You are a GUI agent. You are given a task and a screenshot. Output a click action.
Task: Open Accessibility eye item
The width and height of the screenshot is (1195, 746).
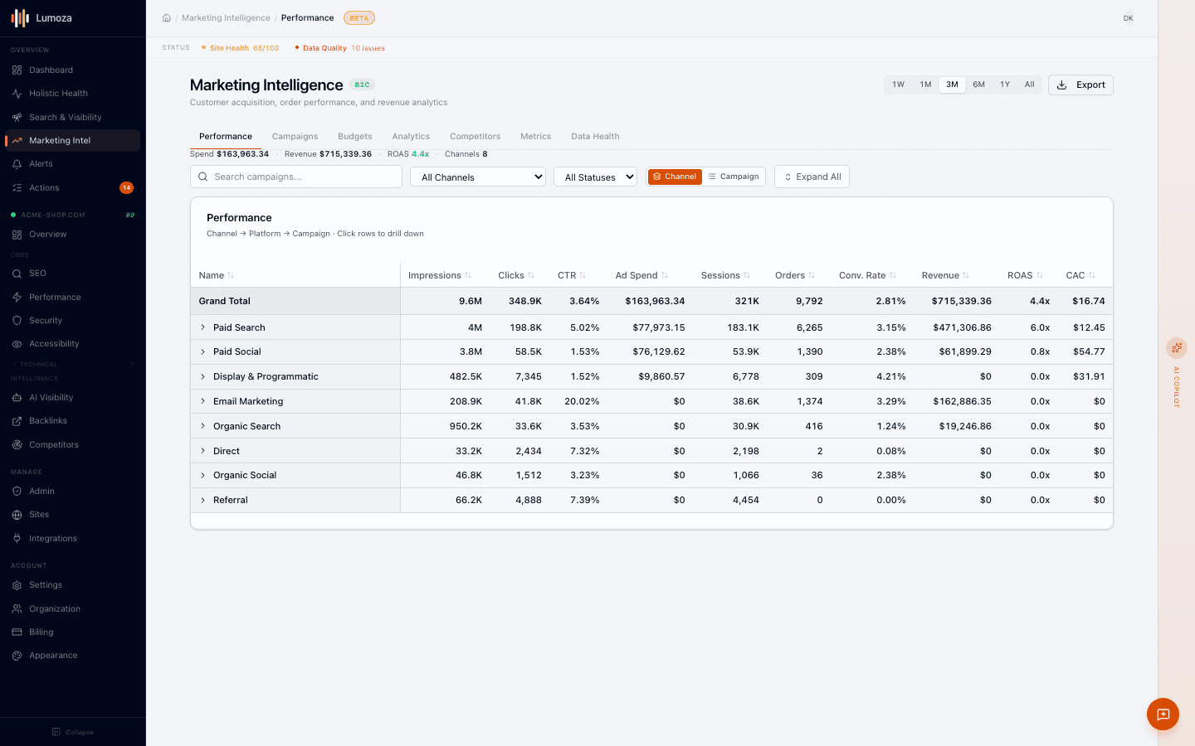point(72,344)
